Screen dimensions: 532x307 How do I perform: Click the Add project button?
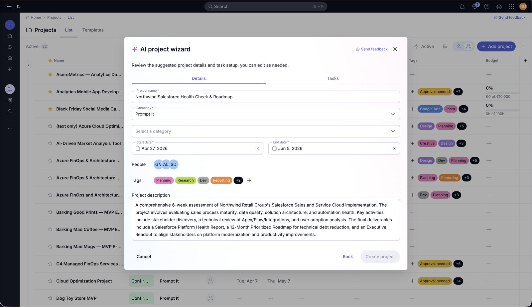click(496, 47)
